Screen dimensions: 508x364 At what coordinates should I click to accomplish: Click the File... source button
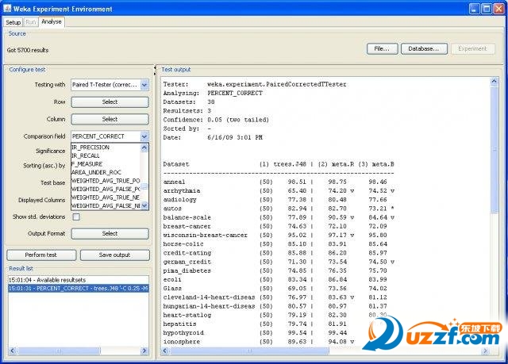pos(382,49)
